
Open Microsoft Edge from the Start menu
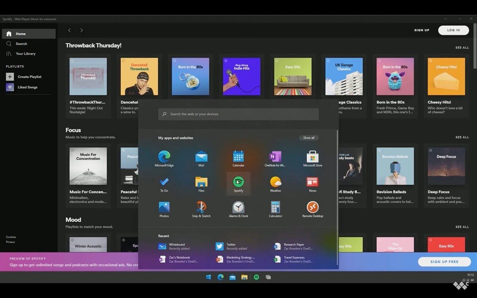pyautogui.click(x=164, y=157)
